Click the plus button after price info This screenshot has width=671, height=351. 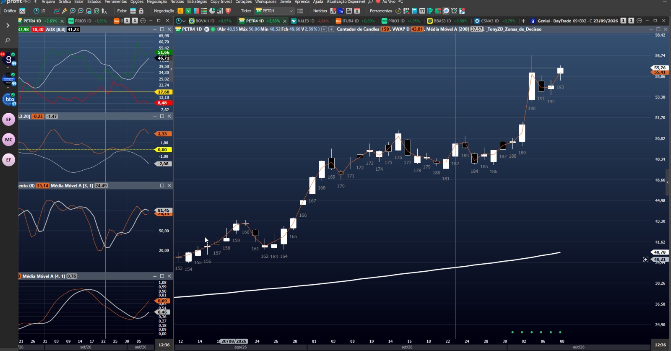tap(331, 29)
